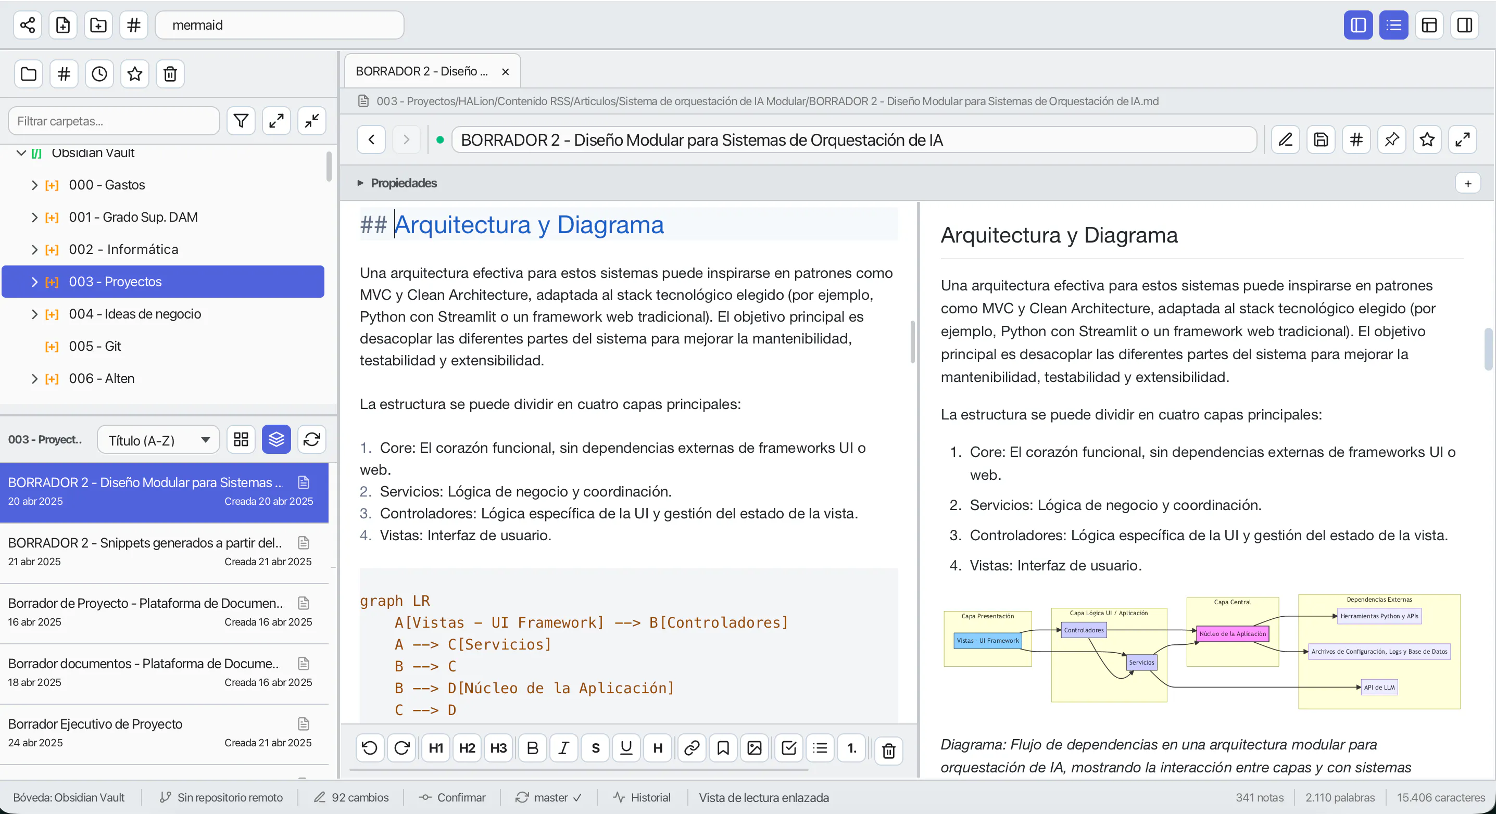Expand the 006 - Alten folder
Screen dimensions: 1496x814
coord(34,378)
